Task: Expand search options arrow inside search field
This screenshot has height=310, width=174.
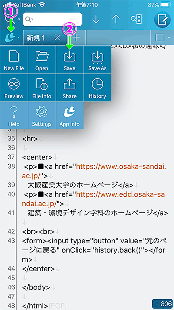Action: (x=30, y=19)
